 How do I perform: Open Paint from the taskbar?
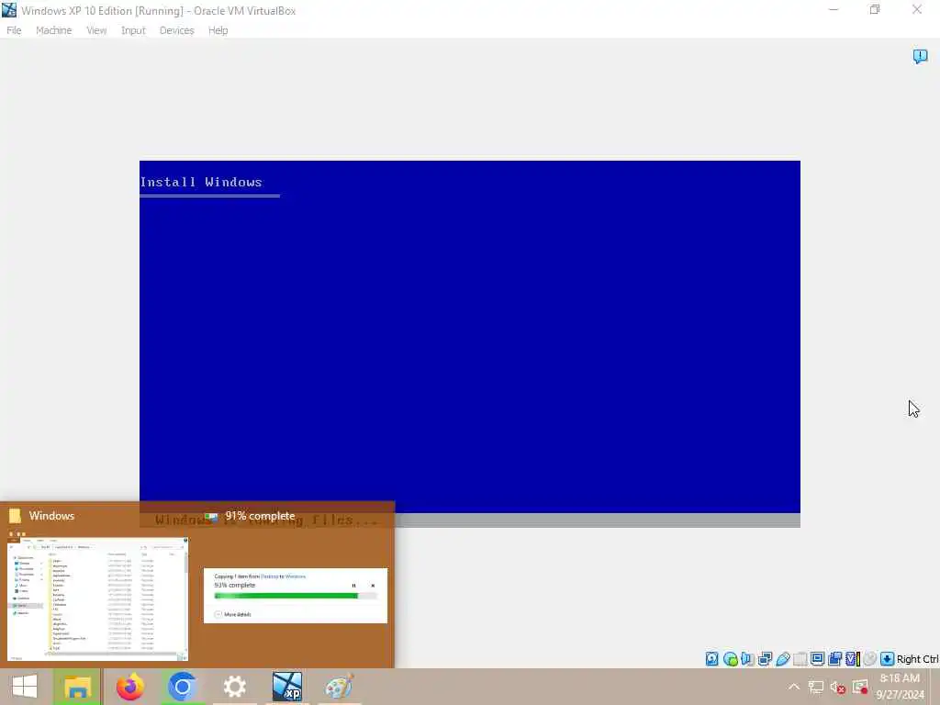[339, 687]
